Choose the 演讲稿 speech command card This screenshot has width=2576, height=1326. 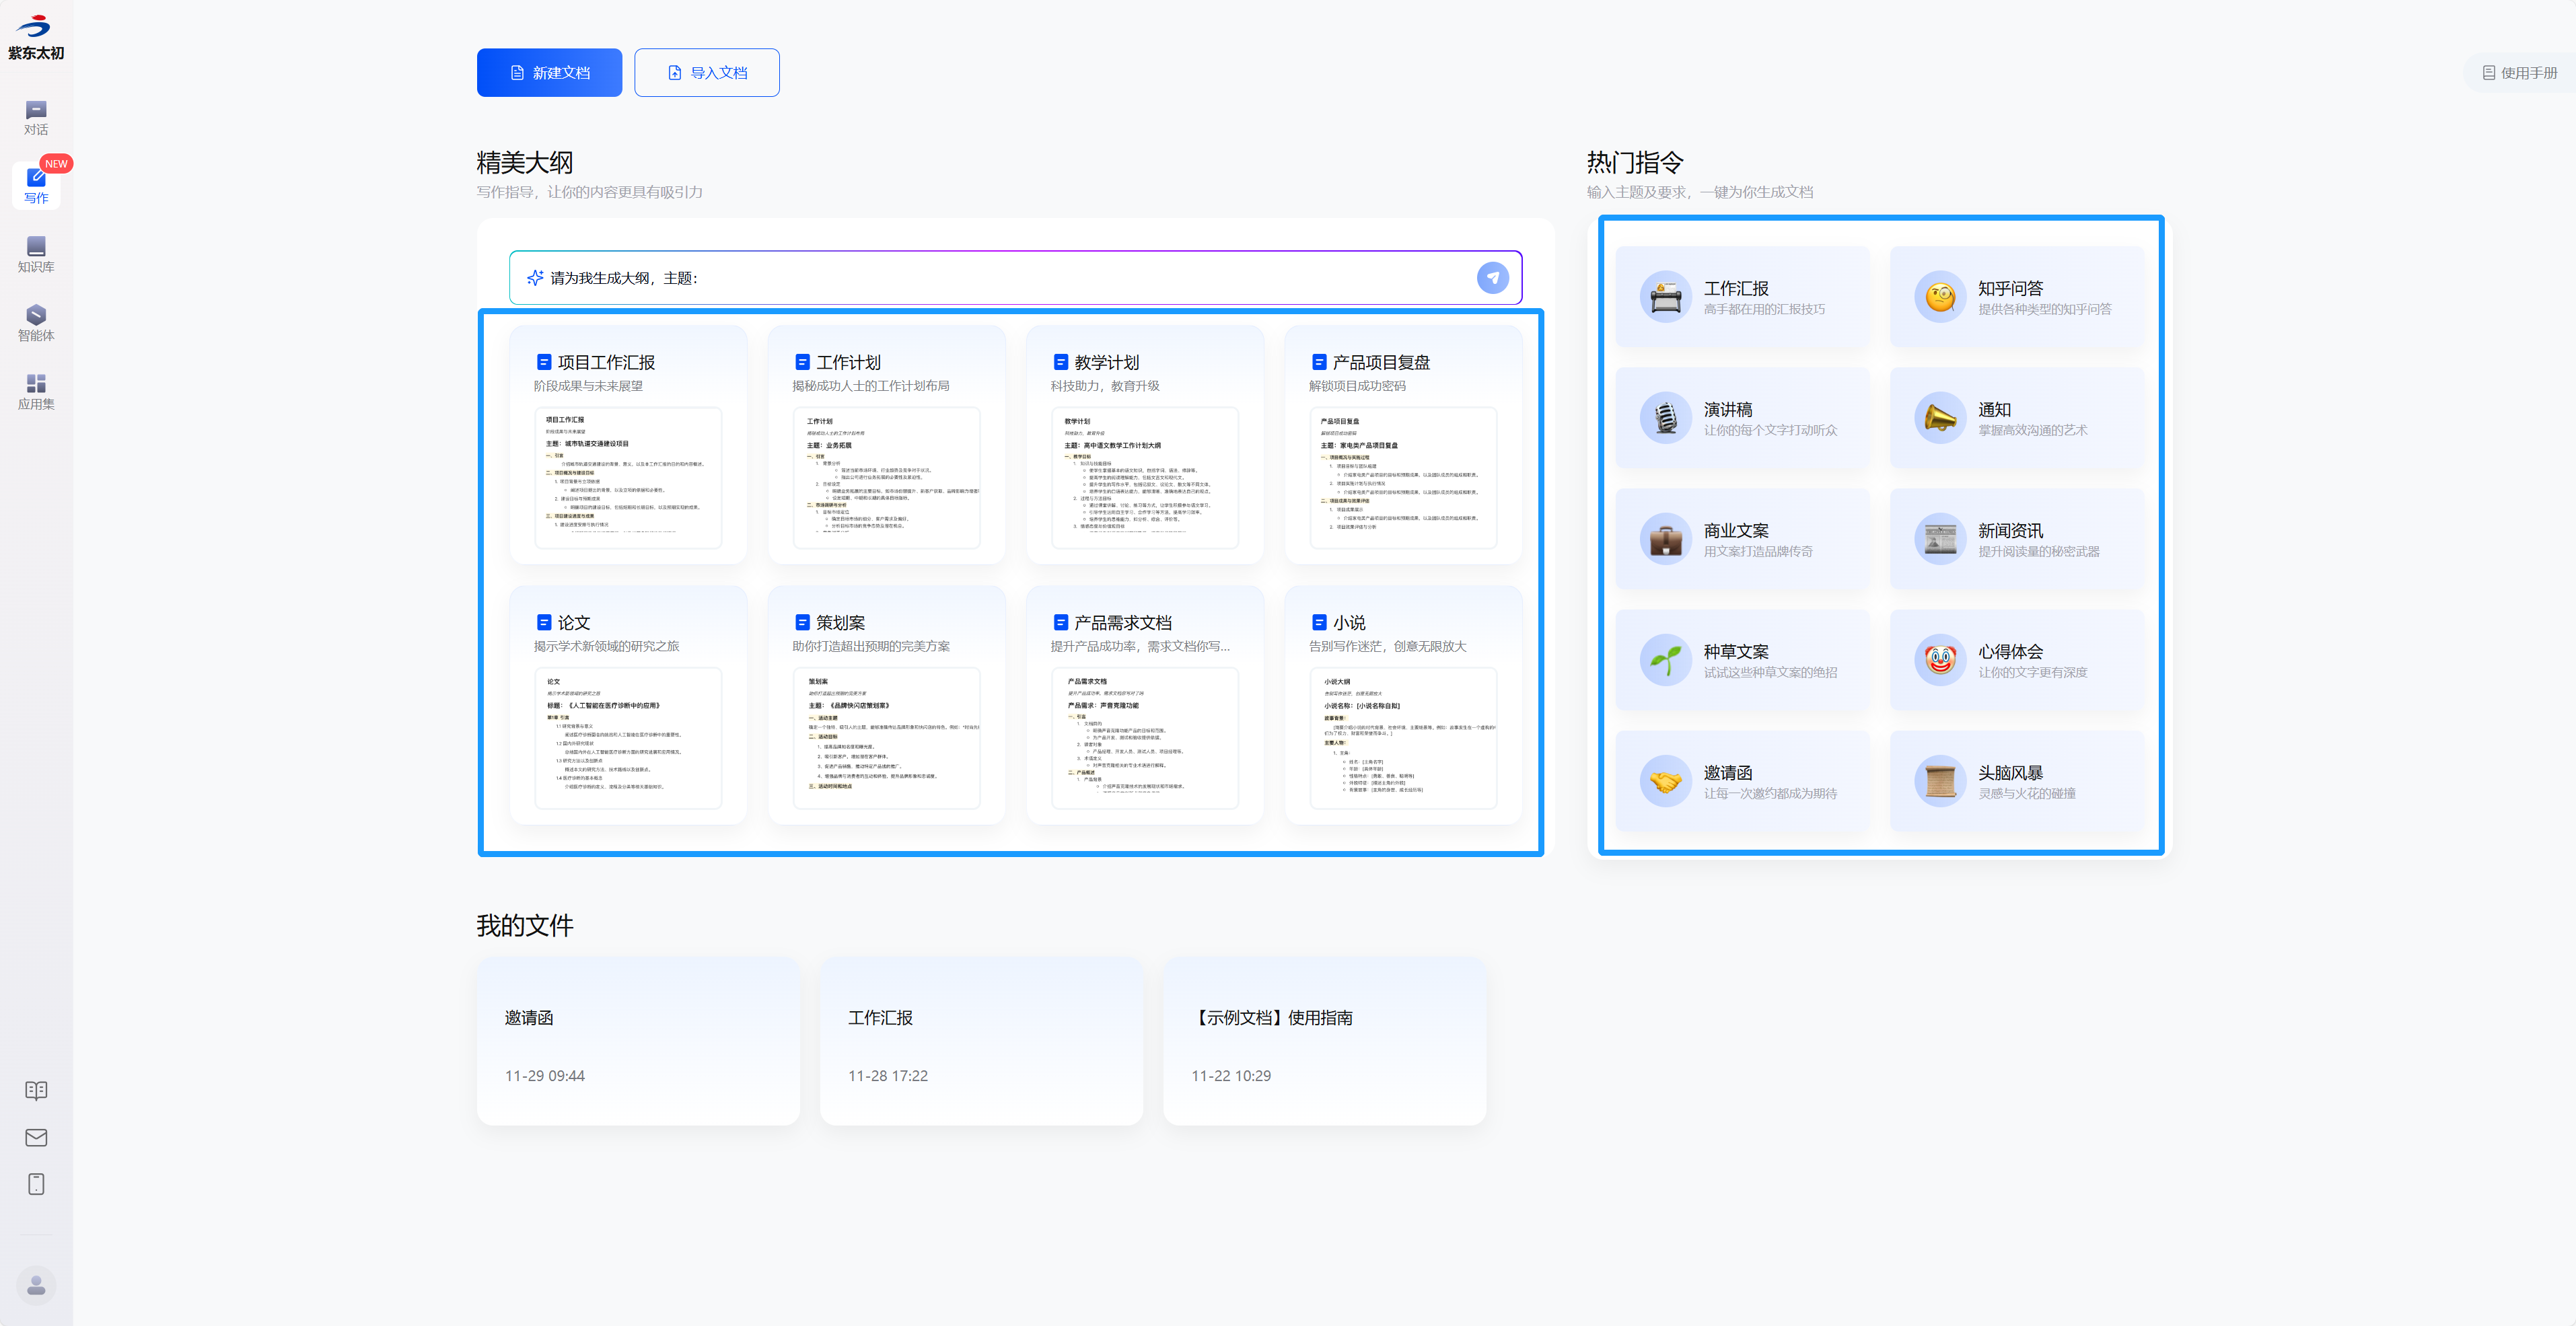click(x=1742, y=418)
